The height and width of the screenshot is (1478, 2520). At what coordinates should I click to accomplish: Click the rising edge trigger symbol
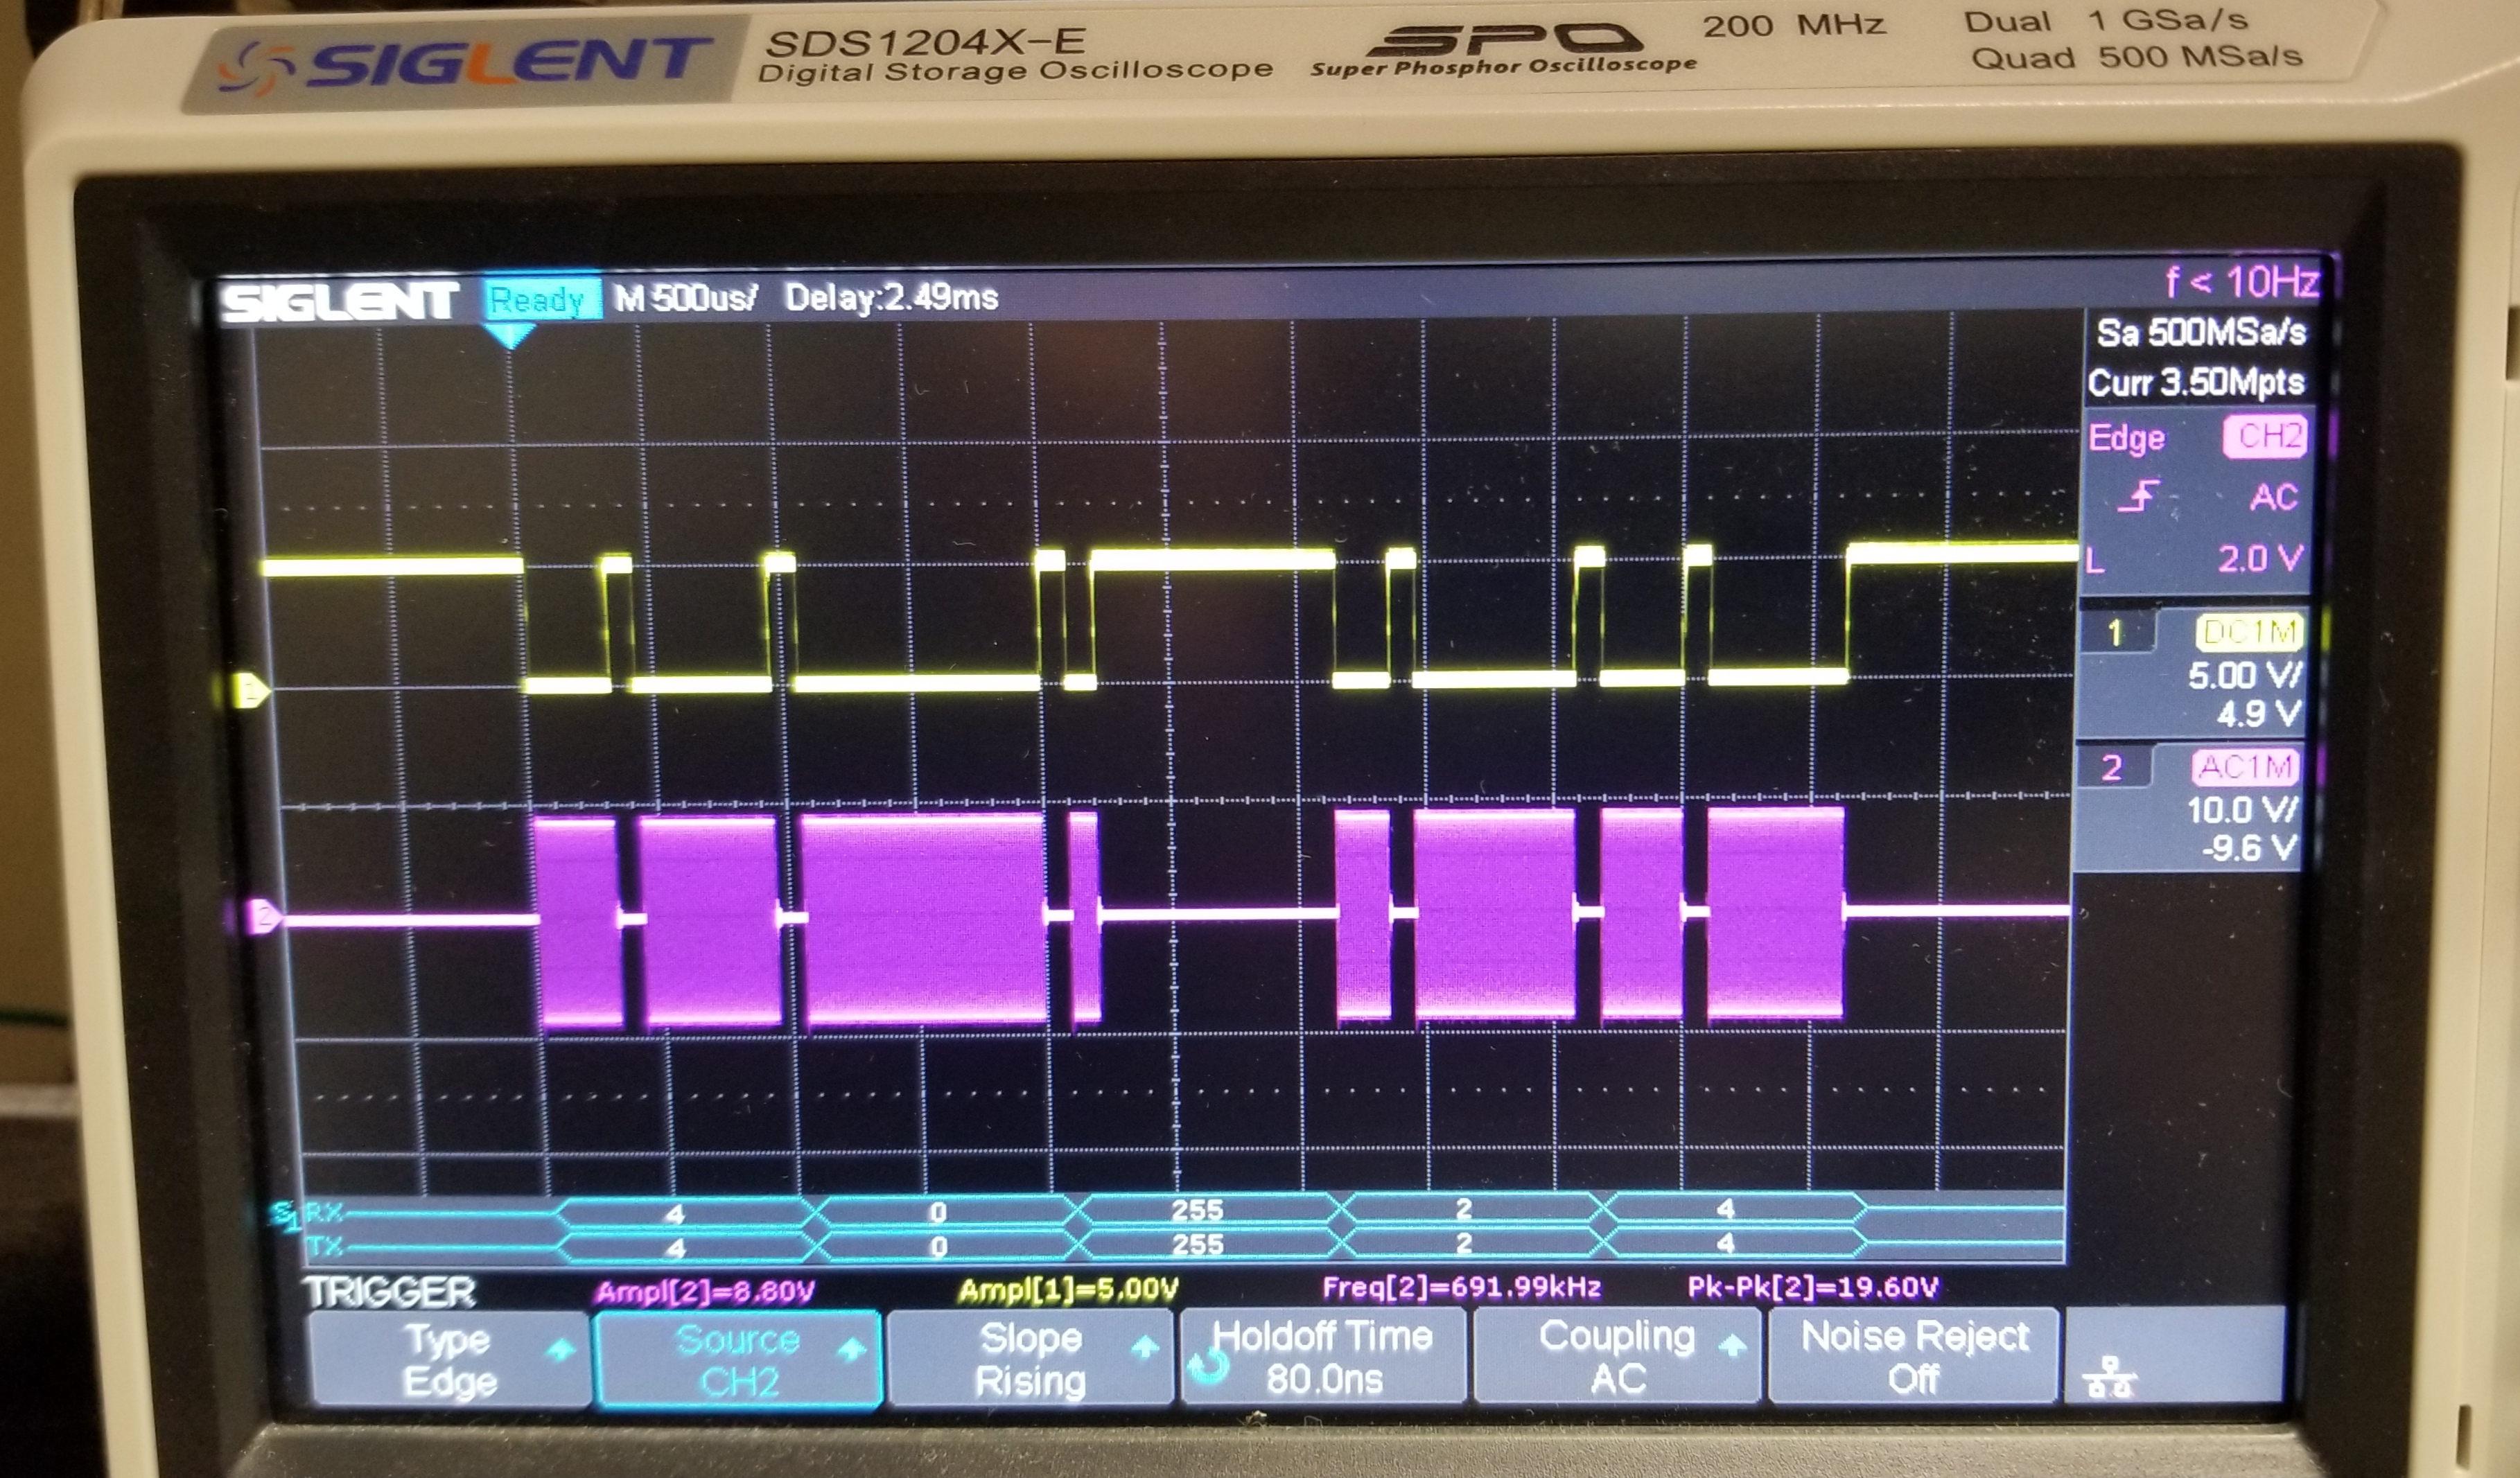pos(2138,496)
